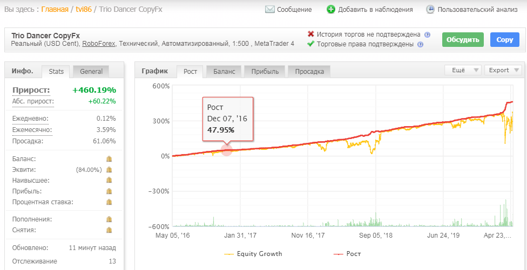Click the green plus watchlist icon
527x270 pixels.
click(330, 9)
